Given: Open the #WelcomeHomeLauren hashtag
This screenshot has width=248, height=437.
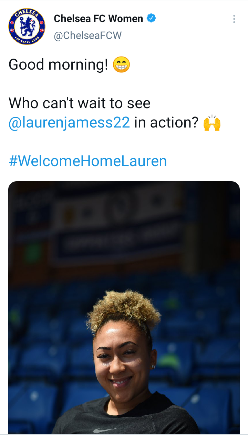Looking at the screenshot, I should click(x=88, y=161).
